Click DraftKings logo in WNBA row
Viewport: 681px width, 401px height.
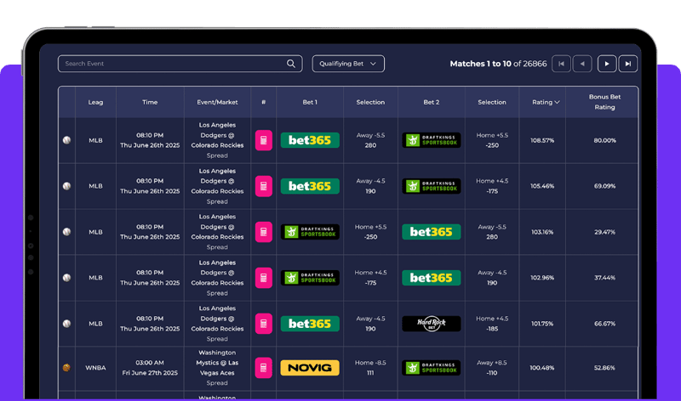(432, 368)
